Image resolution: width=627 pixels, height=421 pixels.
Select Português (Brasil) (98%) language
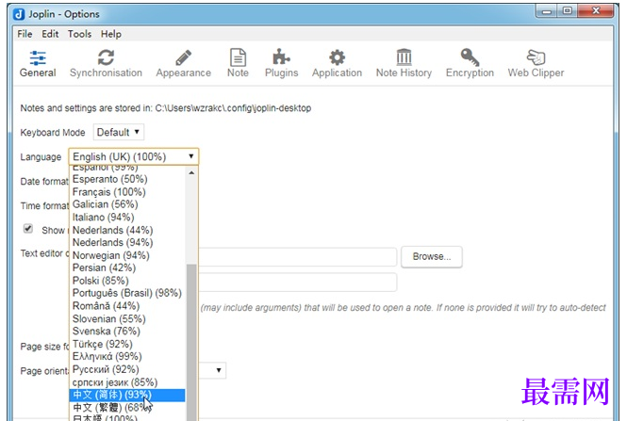click(126, 293)
